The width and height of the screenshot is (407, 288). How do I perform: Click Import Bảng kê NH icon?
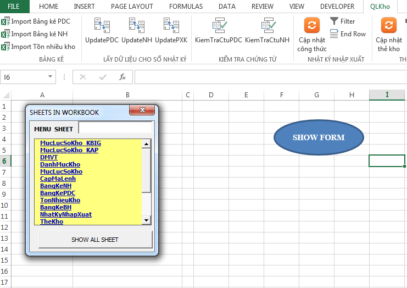(5, 34)
